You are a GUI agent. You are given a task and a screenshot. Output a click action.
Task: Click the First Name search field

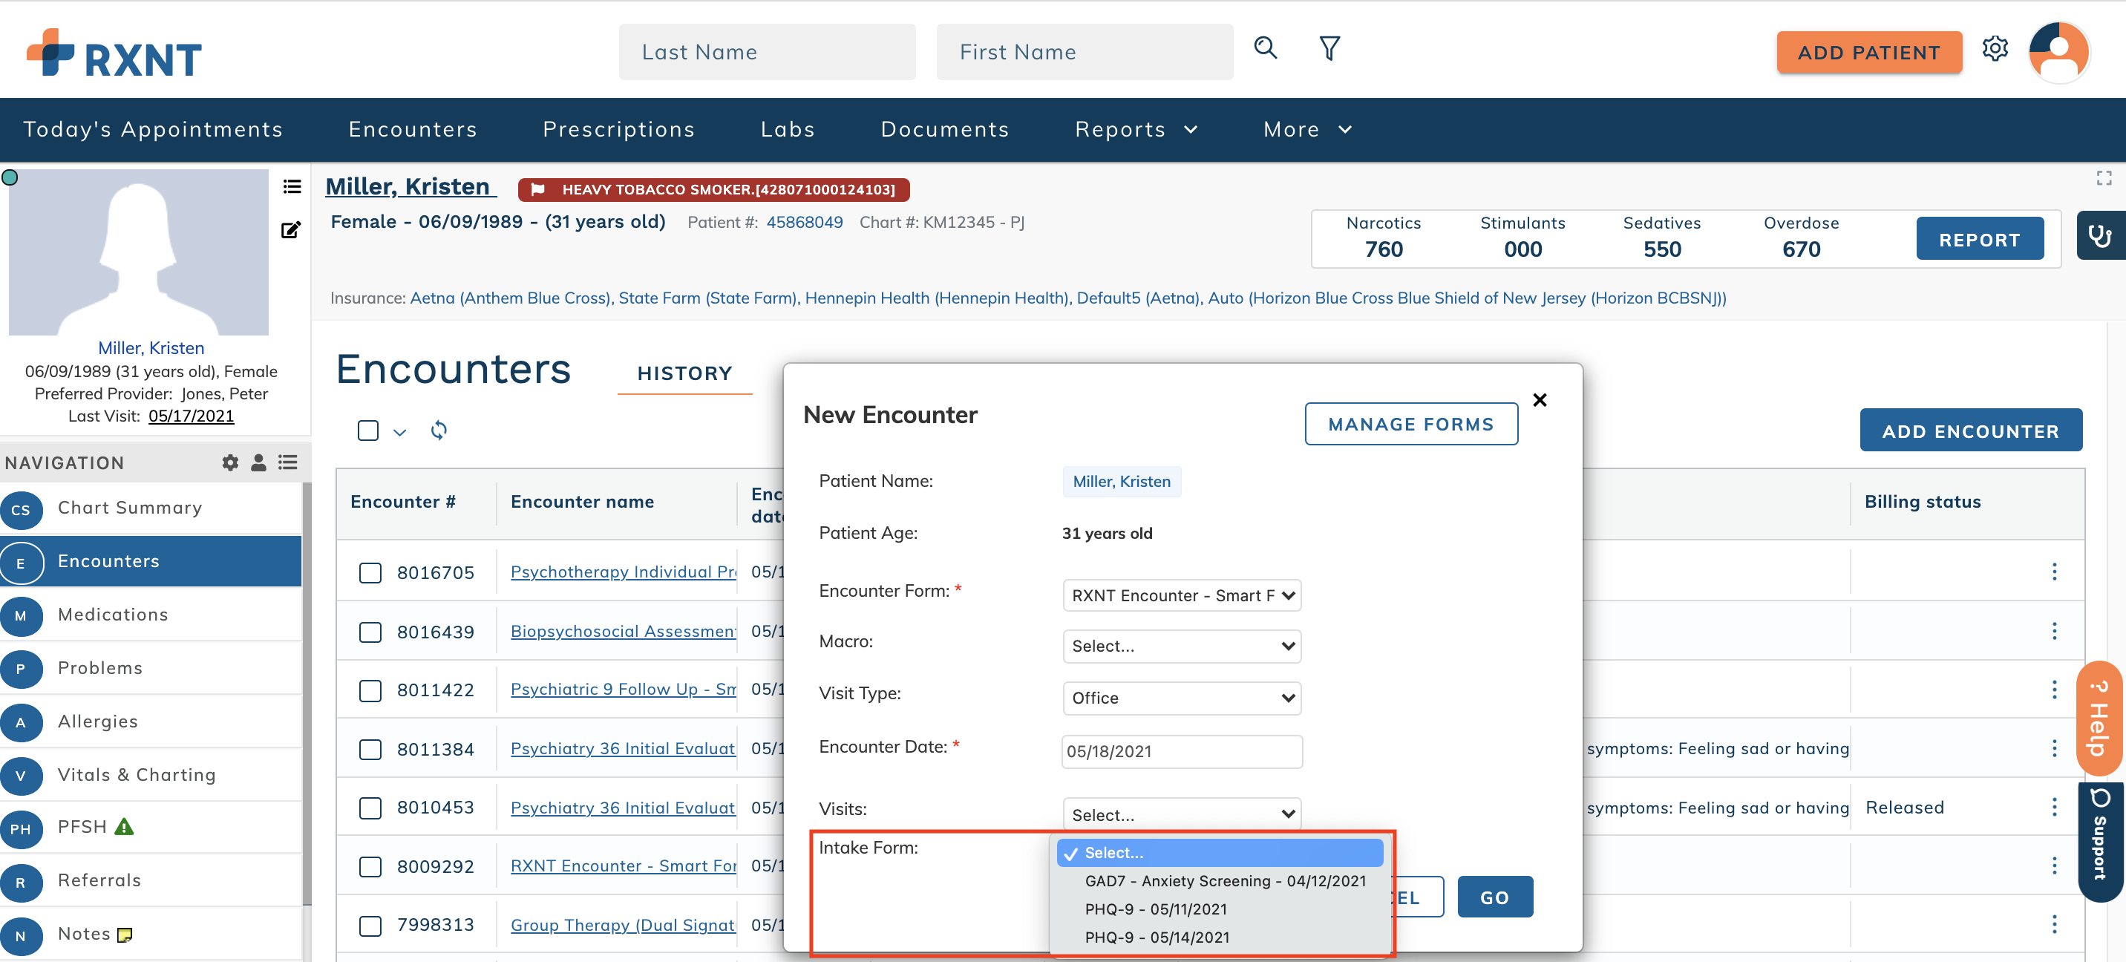(x=1085, y=52)
